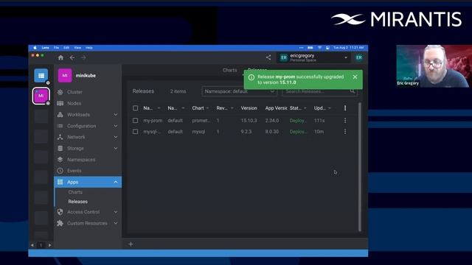This screenshot has height=265, width=472.
Task: Click the minikube MI cluster badge
Action: pos(65,75)
